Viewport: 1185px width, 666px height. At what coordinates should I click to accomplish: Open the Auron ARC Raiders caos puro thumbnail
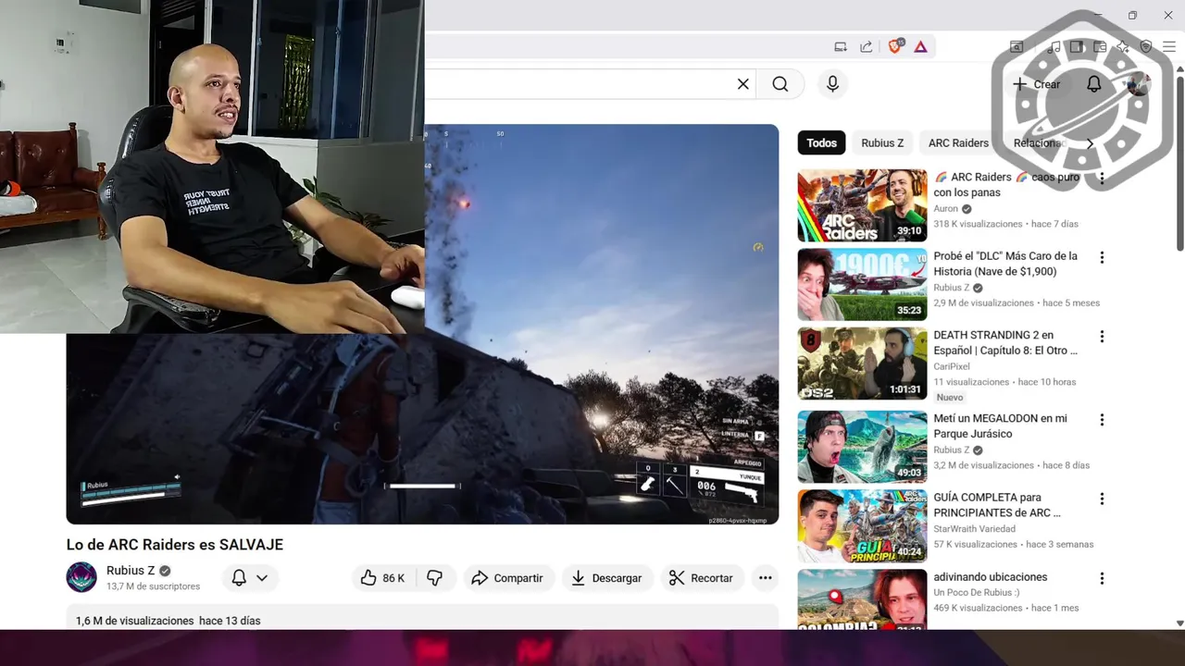(862, 205)
